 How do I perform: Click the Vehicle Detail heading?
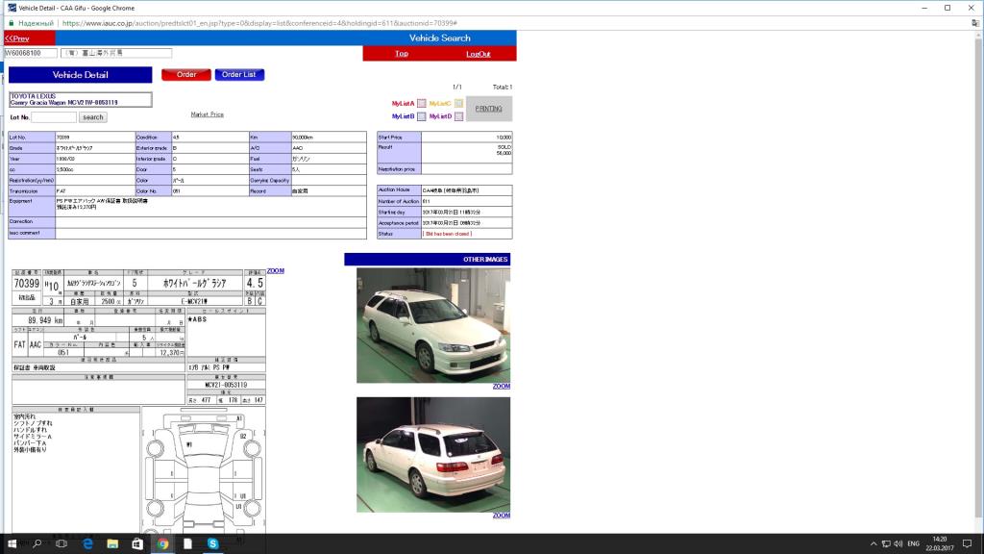(81, 75)
